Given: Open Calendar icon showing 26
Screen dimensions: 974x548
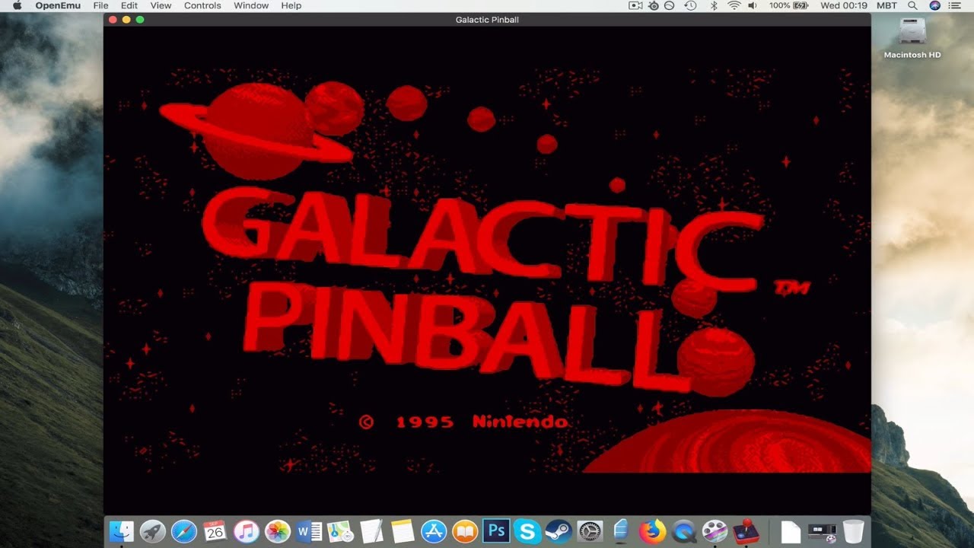Looking at the screenshot, I should click(x=215, y=531).
